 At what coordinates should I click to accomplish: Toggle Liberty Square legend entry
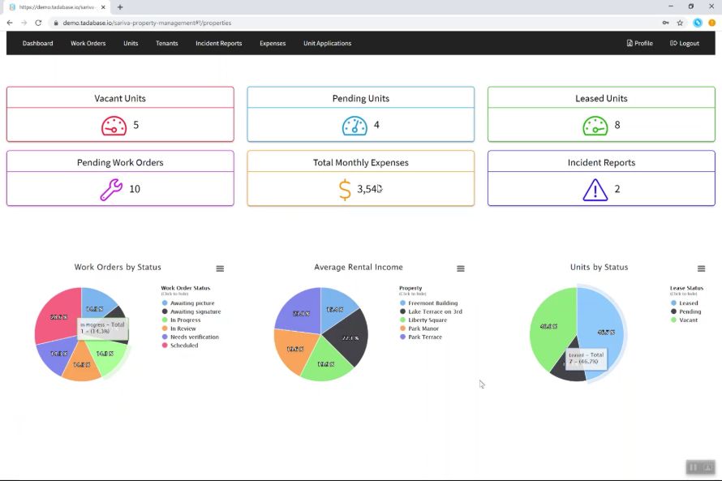click(x=423, y=320)
